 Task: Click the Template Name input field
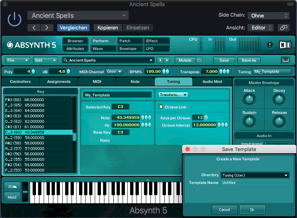click(x=255, y=183)
